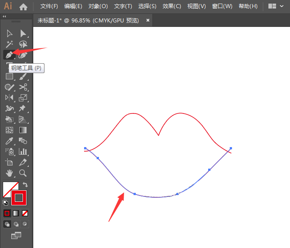The image size is (290, 248).
Task: Select the Zoom magnifier tool
Action: pos(23,173)
